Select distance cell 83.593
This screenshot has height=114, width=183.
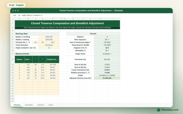click(x=53, y=75)
